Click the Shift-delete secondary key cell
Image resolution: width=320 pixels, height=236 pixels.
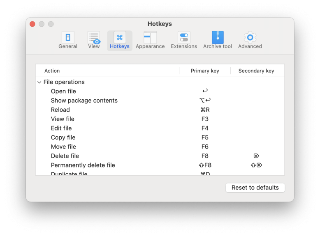coord(256,165)
